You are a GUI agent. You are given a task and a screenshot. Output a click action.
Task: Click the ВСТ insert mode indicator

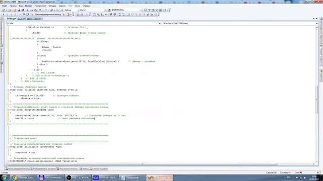[319, 173]
